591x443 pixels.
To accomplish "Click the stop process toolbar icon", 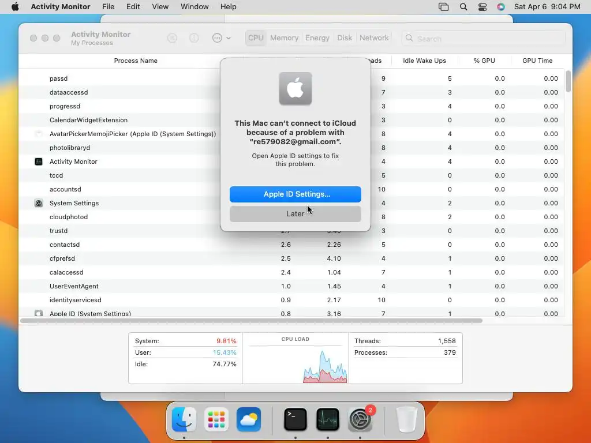I will [x=172, y=38].
